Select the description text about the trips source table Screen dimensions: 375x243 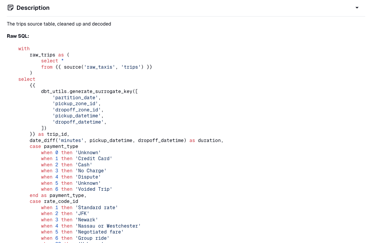tap(59, 24)
